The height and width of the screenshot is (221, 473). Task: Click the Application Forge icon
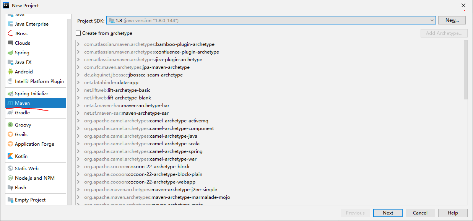[x=10, y=144]
